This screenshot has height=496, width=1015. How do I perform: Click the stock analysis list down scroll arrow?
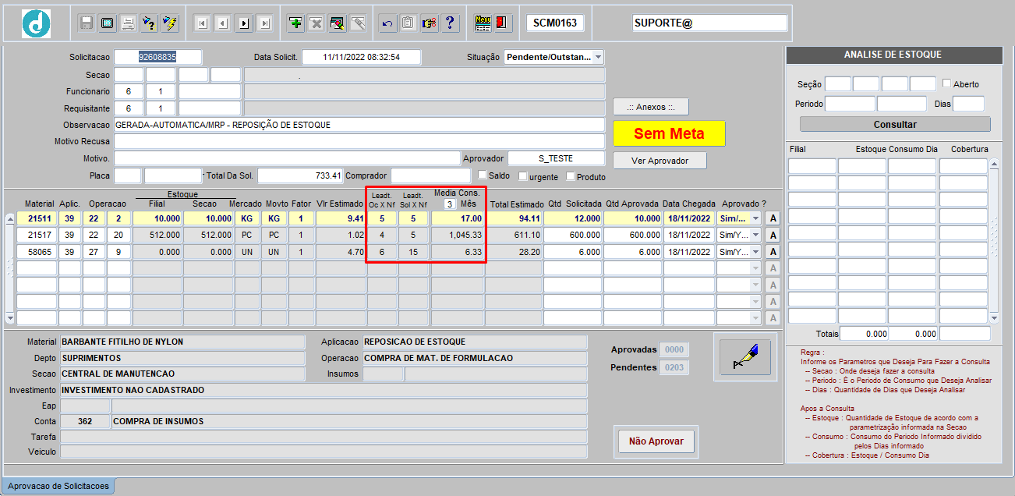click(994, 318)
